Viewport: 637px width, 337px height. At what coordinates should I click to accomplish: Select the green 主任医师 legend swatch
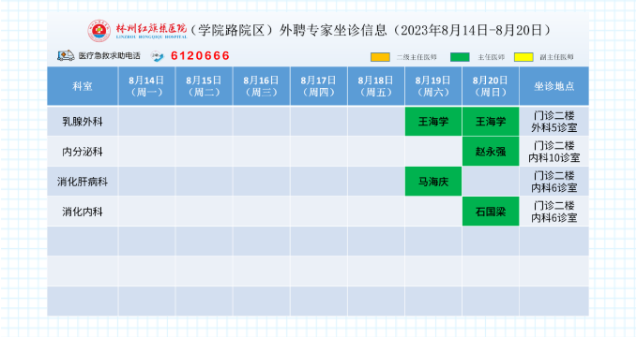(x=460, y=57)
